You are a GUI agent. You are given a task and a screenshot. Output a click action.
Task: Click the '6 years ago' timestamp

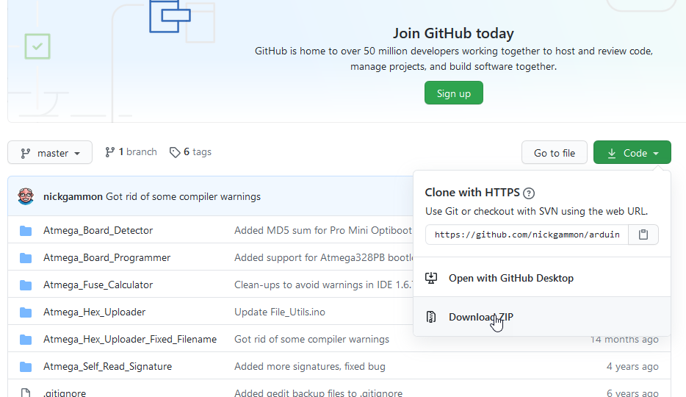632,393
